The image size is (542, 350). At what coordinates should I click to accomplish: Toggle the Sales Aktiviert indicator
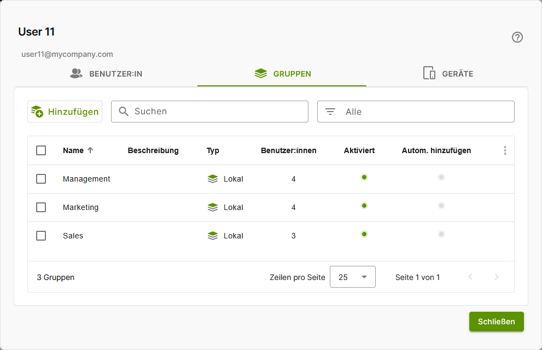(364, 234)
